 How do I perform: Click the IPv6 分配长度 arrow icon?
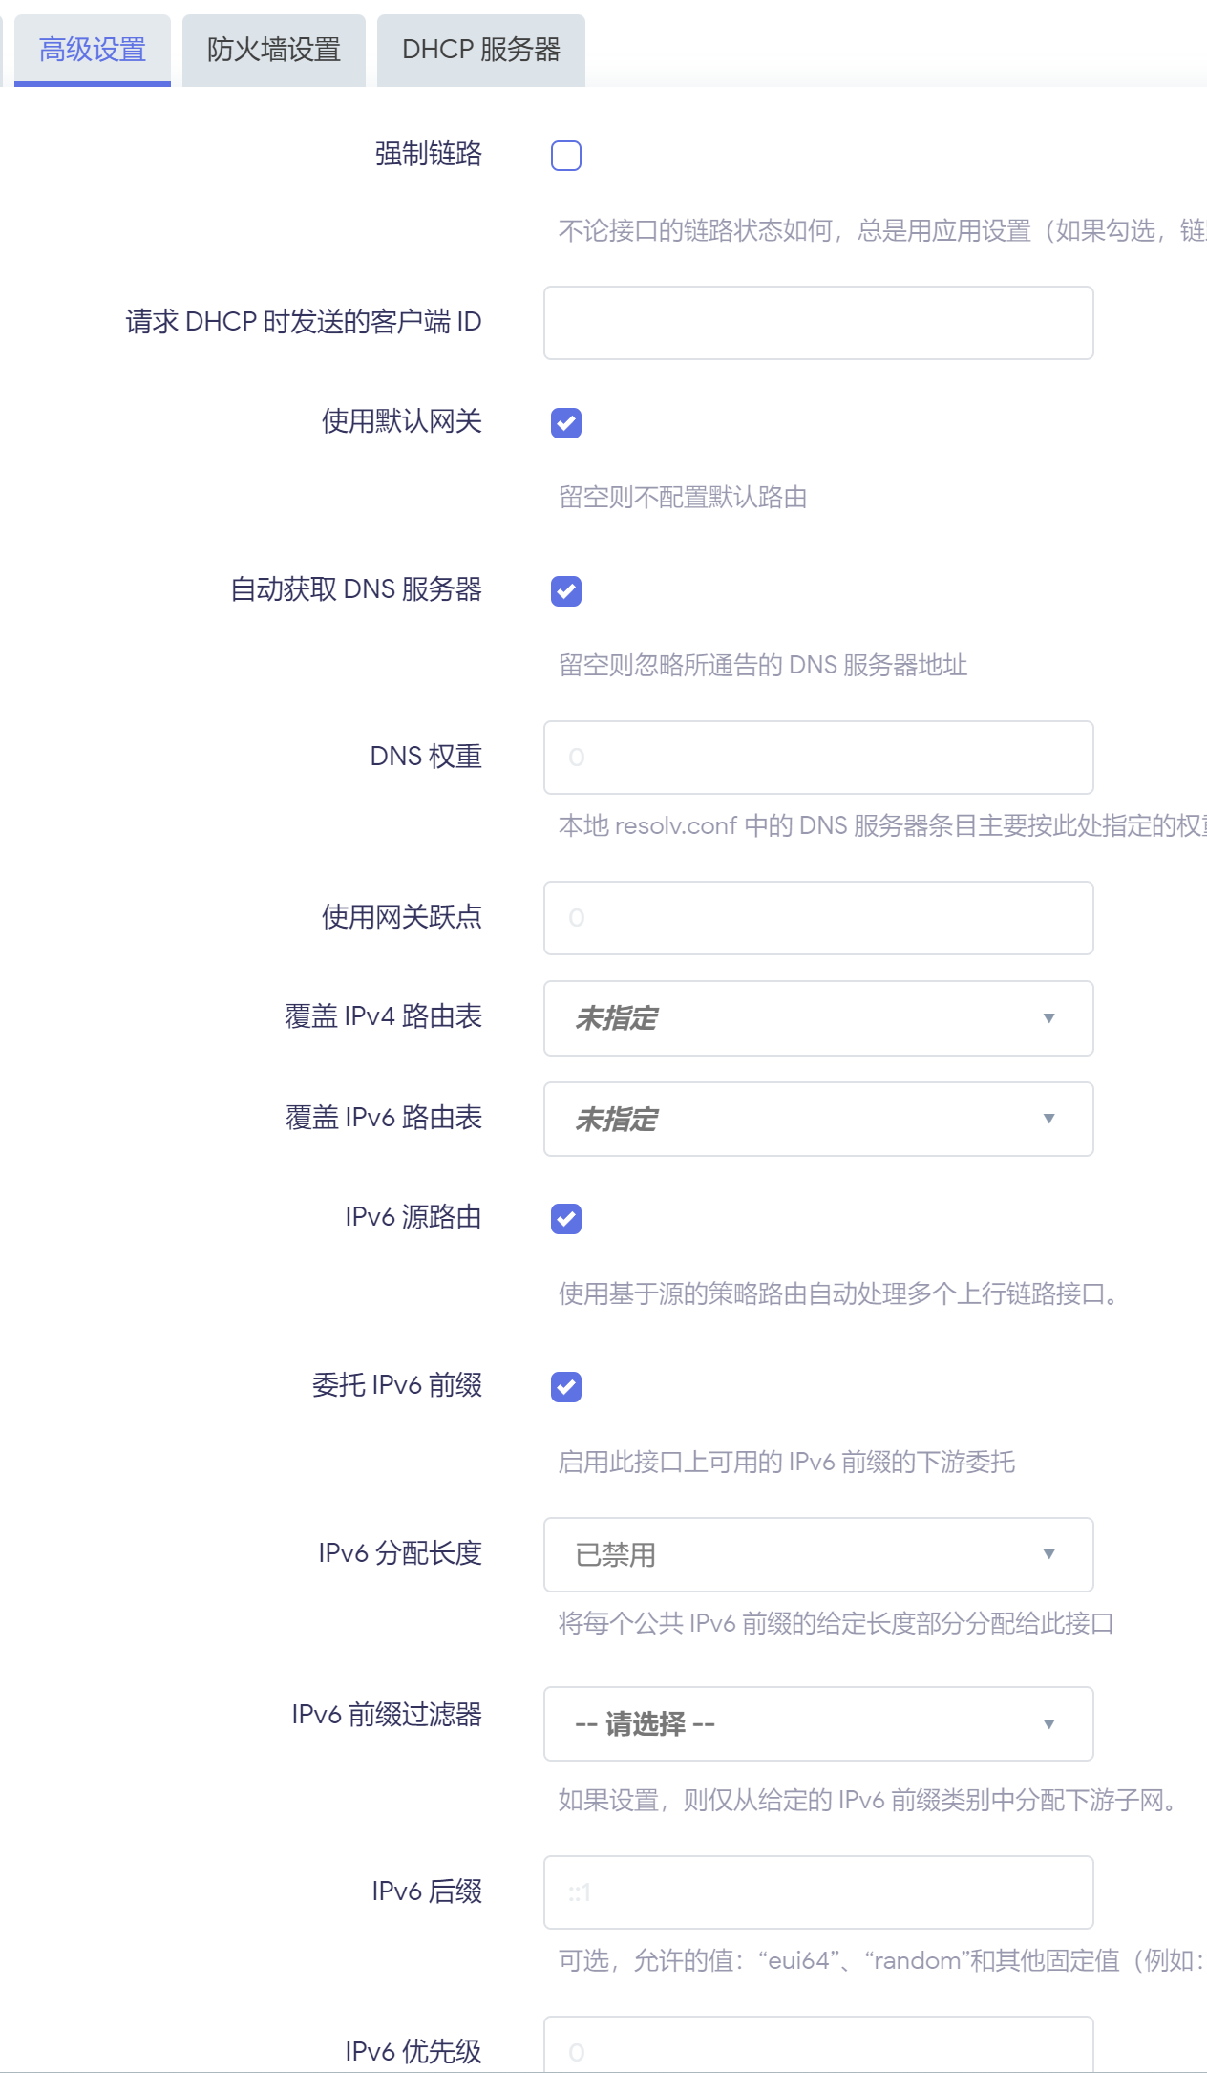[1049, 1554]
